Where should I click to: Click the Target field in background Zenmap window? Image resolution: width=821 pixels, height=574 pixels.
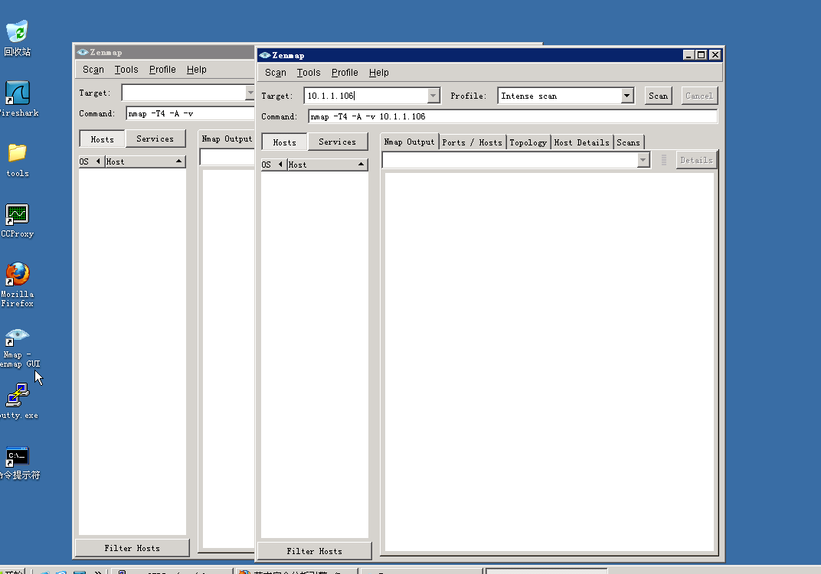click(x=183, y=93)
